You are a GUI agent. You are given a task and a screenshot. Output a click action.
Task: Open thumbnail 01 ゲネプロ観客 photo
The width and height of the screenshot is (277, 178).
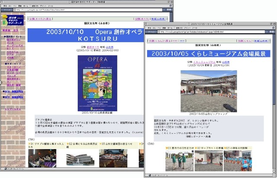42,158
